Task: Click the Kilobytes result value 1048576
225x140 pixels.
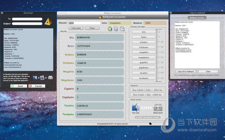Action: 99,63
